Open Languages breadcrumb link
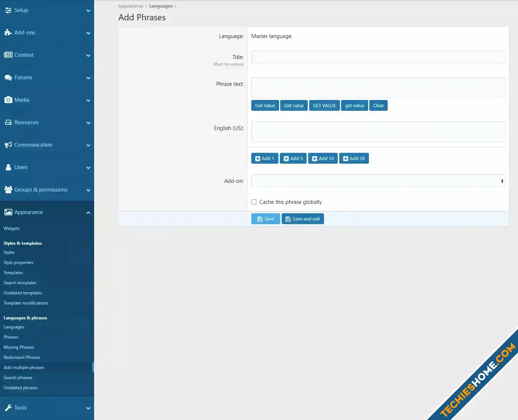The width and height of the screenshot is (518, 420). (161, 6)
